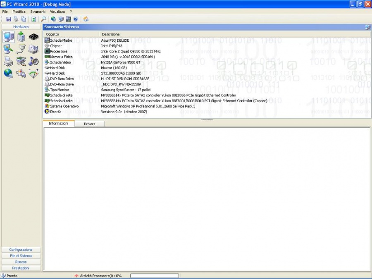Open the gauge Voltage/Temperature sidebar icon
The image size is (372, 279).
tap(33, 74)
